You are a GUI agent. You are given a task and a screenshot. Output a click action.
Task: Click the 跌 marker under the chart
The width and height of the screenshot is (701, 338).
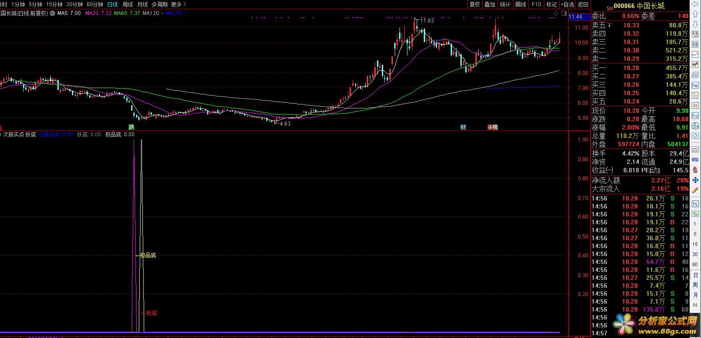(x=131, y=127)
